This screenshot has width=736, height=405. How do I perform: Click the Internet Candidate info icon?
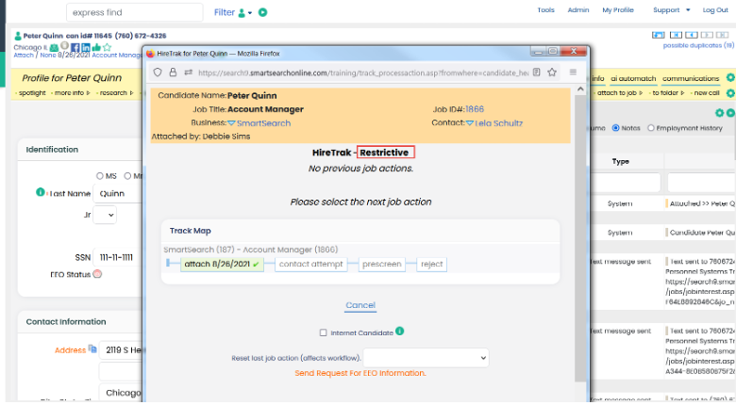[x=400, y=332]
